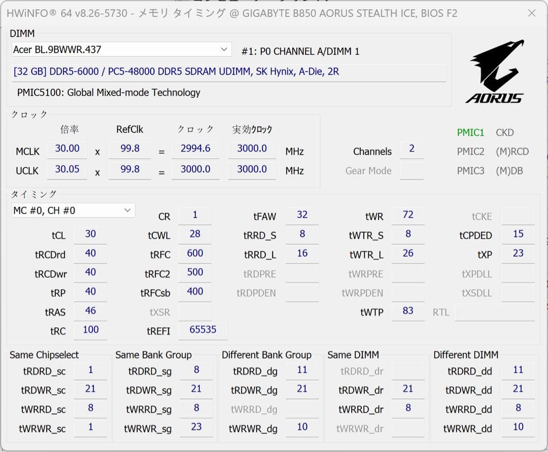Image resolution: width=548 pixels, height=452 pixels.
Task: Select the green PMIC1 status indicator
Action: (x=470, y=132)
